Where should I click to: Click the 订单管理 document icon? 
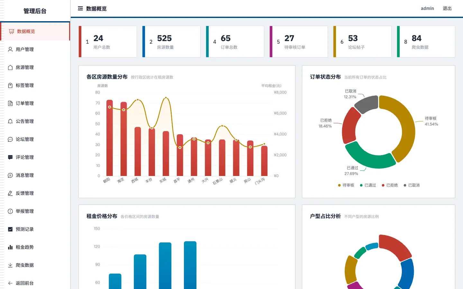[x=10, y=103]
